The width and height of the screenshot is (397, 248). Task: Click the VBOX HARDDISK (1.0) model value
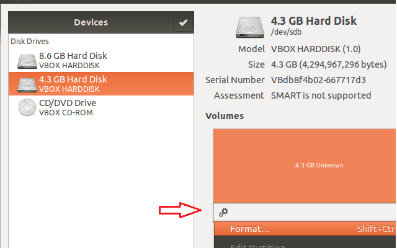click(316, 49)
